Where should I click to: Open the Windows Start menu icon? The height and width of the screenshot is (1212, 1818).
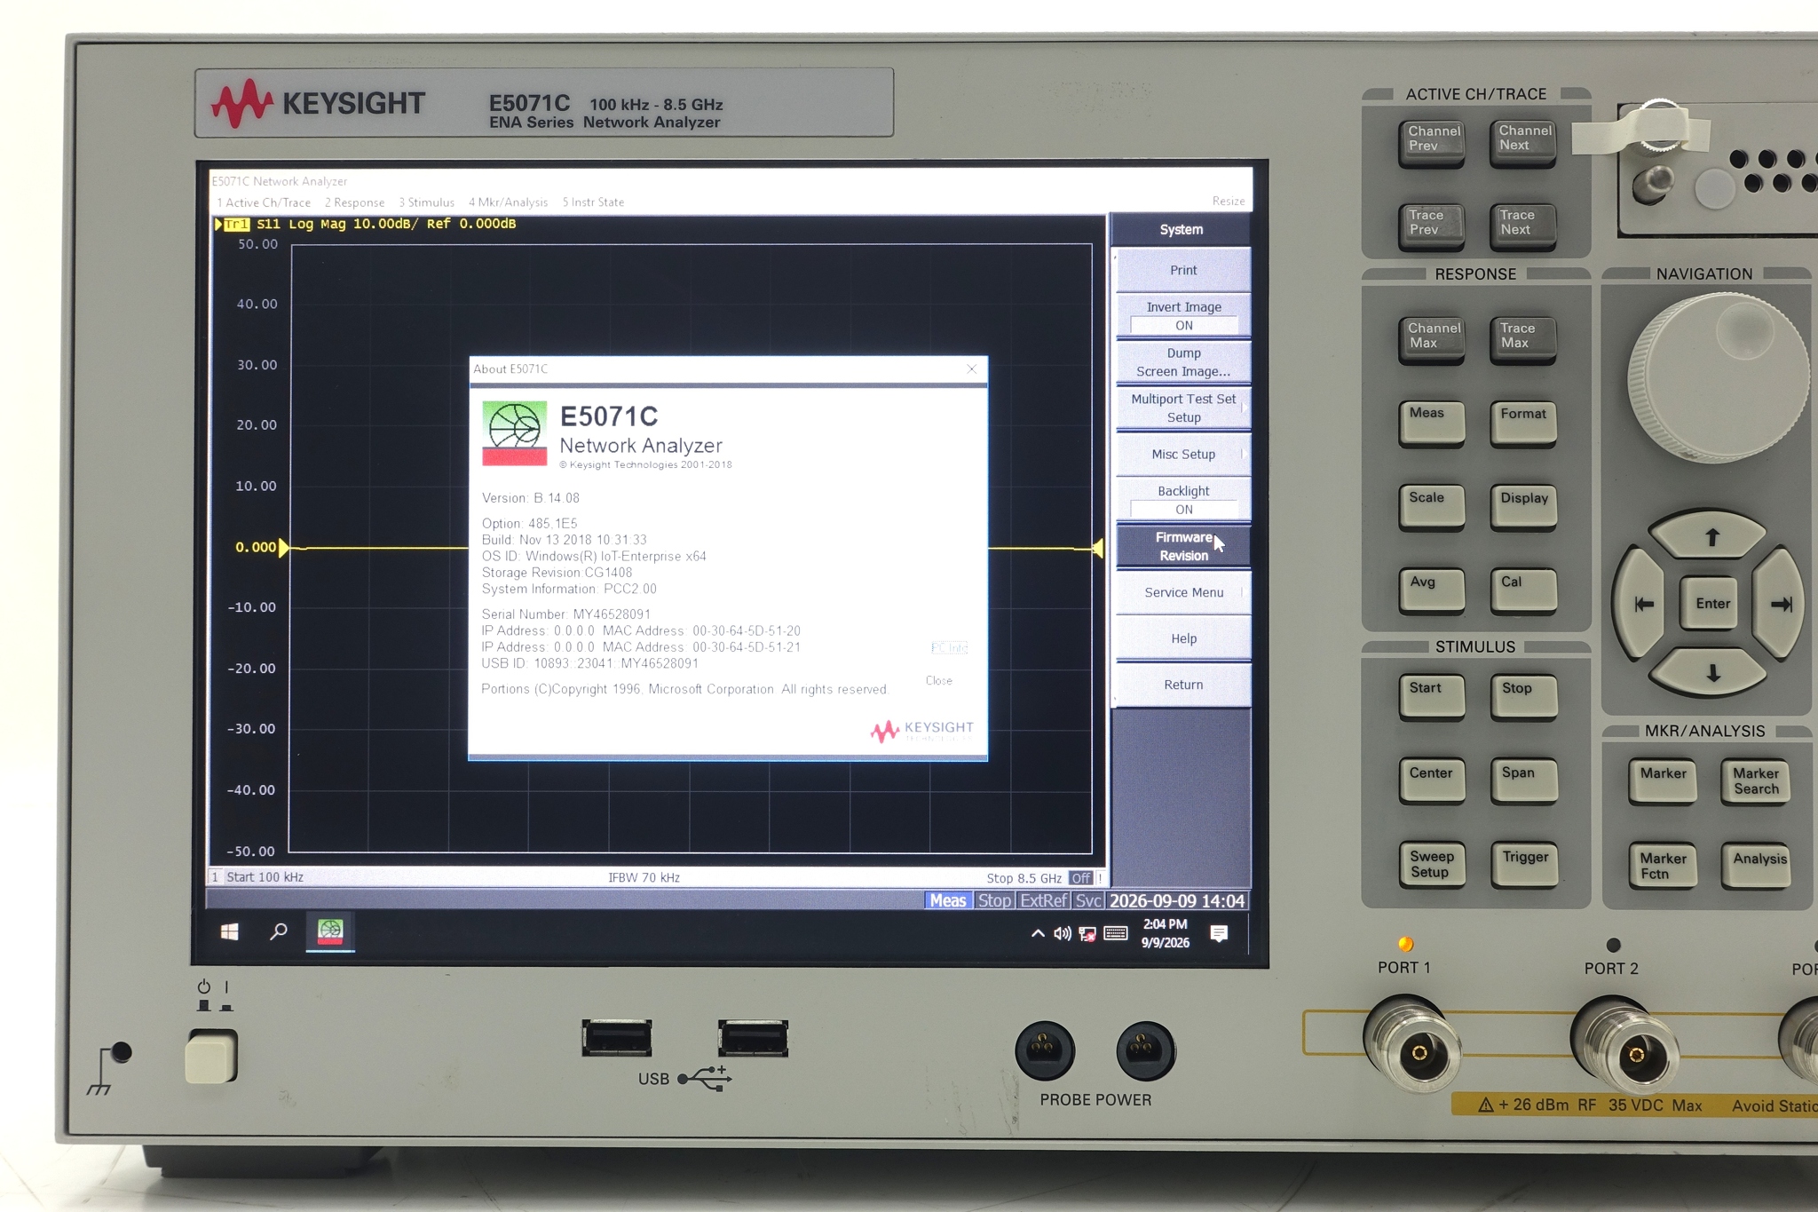(x=229, y=931)
